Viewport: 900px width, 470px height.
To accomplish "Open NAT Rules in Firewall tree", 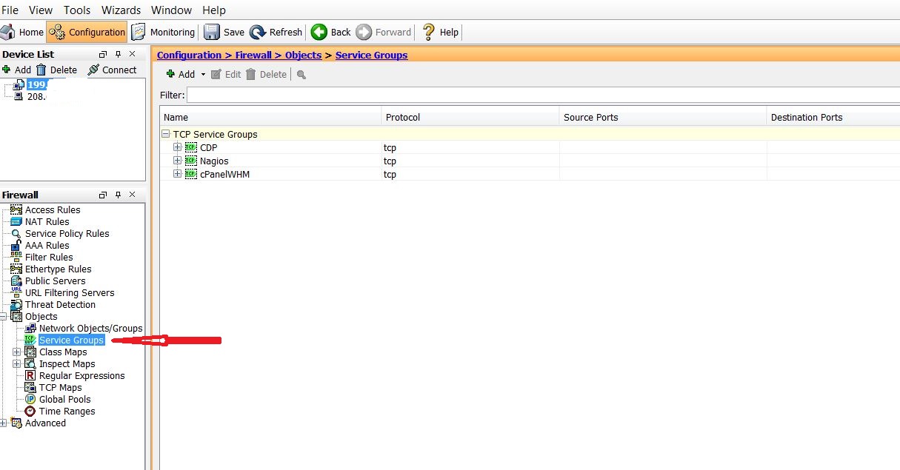I will (x=47, y=221).
